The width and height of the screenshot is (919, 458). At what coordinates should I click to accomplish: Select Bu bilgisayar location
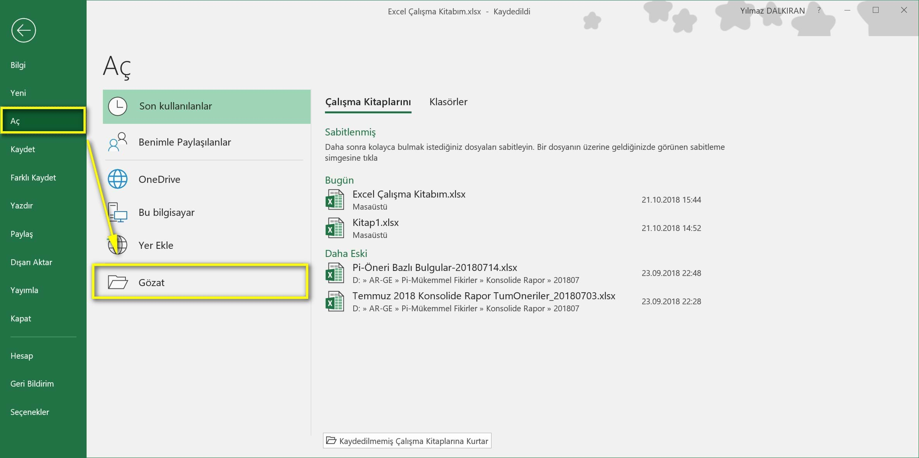pos(207,212)
